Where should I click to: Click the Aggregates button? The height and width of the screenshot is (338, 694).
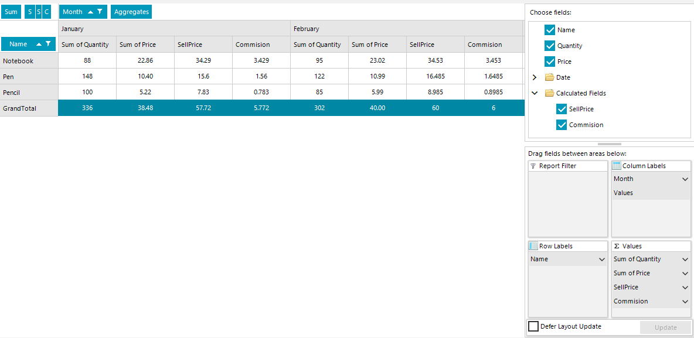(131, 12)
